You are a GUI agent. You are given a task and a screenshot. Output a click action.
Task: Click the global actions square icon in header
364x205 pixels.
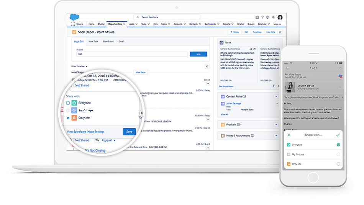257,17
